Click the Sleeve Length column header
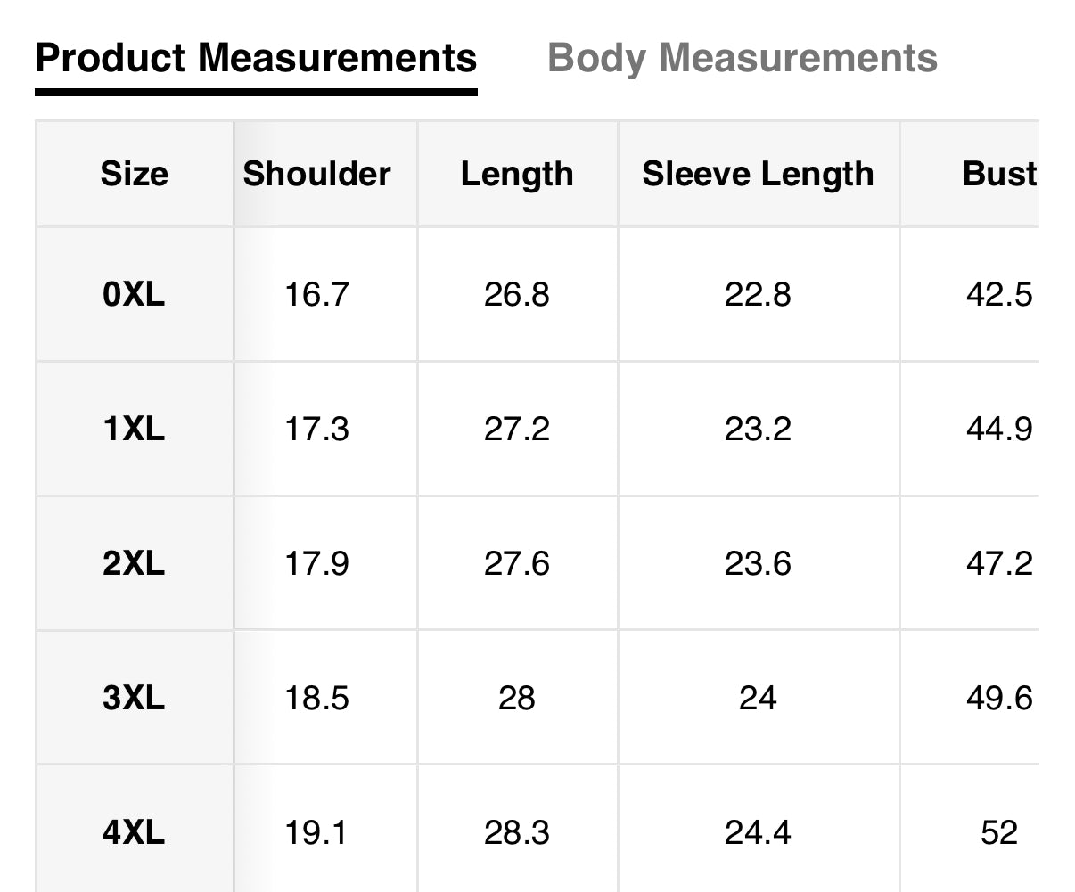1075x892 pixels. click(758, 174)
